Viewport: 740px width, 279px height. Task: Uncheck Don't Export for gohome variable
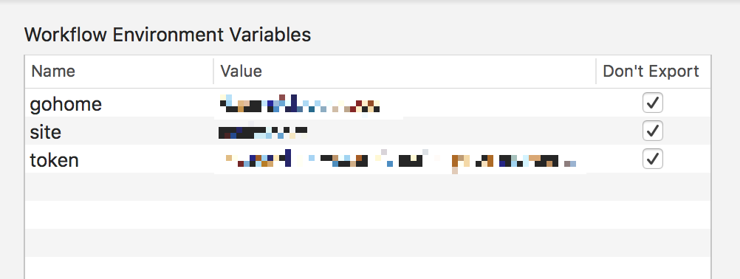click(653, 103)
